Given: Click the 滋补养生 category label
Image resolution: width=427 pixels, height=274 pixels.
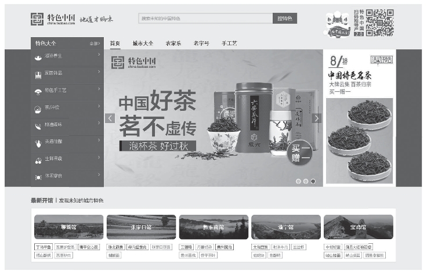Looking at the screenshot, I should click(53, 56).
